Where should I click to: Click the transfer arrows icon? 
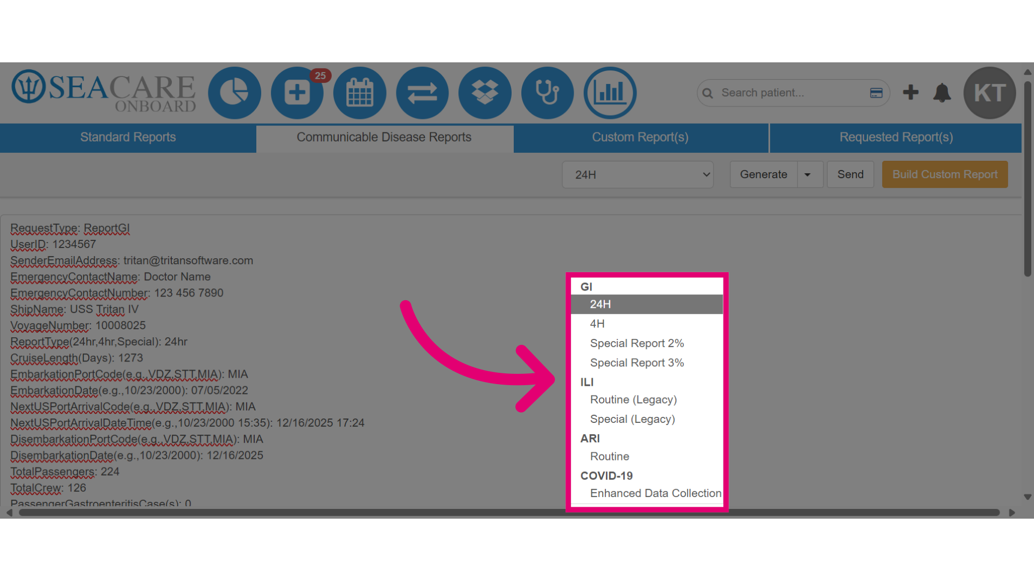click(x=422, y=93)
